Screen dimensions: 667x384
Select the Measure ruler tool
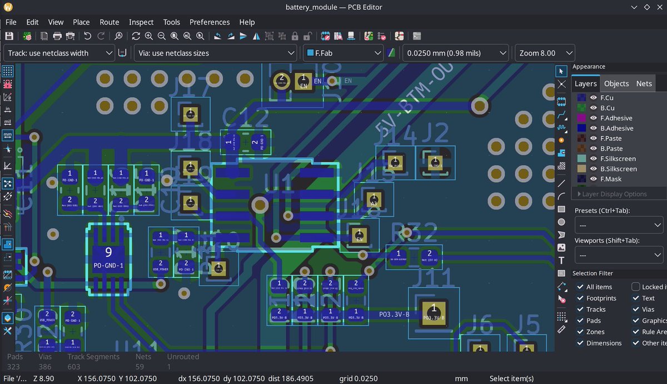pyautogui.click(x=561, y=329)
